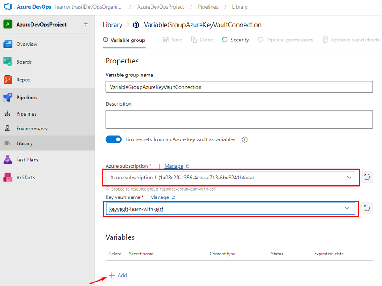Refresh the Azure subscription list
This screenshot has height=286, width=382.
(367, 177)
